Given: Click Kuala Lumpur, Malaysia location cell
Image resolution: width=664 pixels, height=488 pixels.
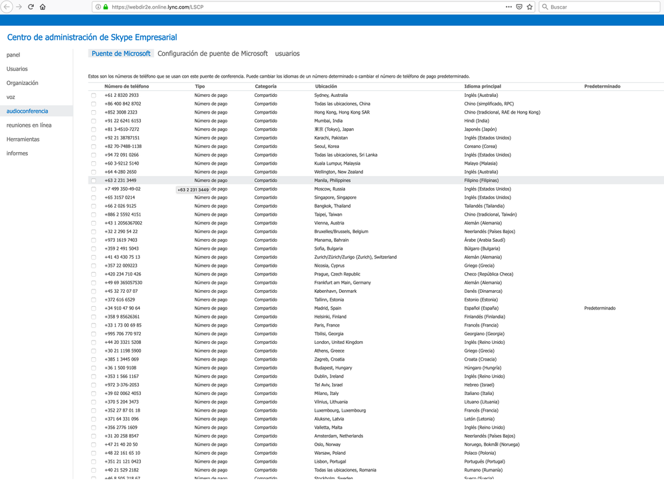Looking at the screenshot, I should pos(337,163).
